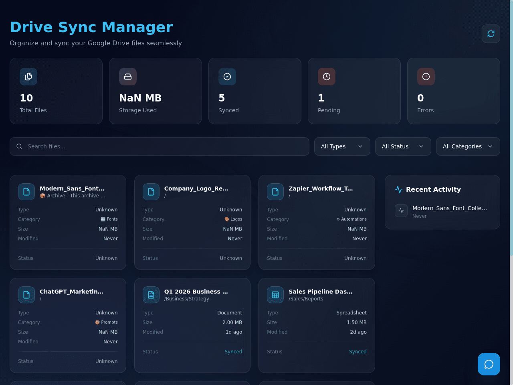The height and width of the screenshot is (385, 513).
Task: Open the All Status dropdown
Action: point(403,146)
